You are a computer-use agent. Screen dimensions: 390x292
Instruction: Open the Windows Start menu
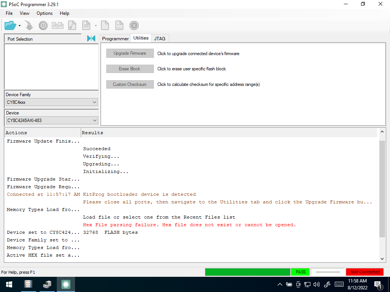pos(9,284)
